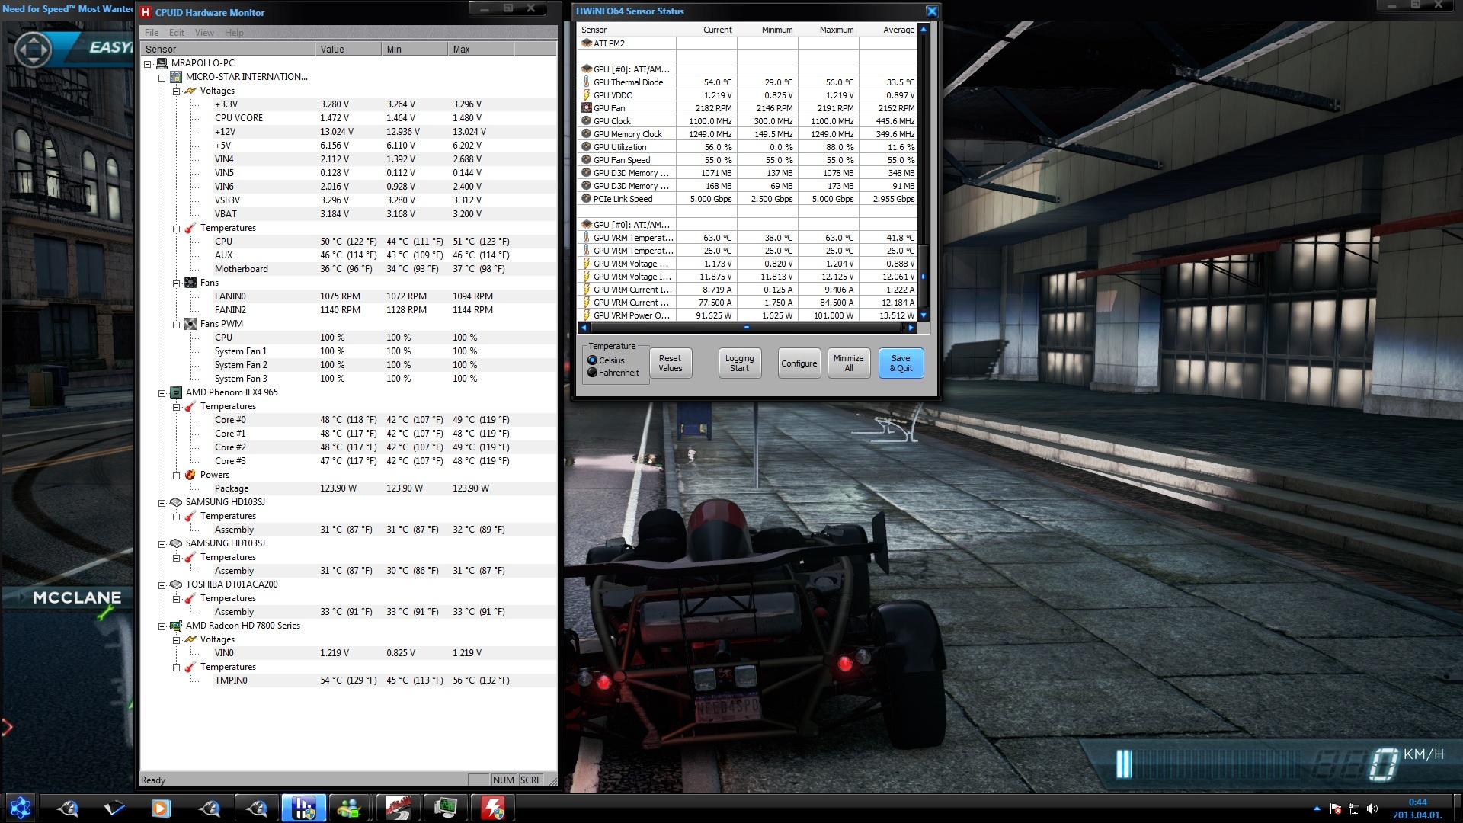The width and height of the screenshot is (1463, 823).
Task: Collapse the TOSHIBA DT01ACA200 node
Action: pos(162,584)
